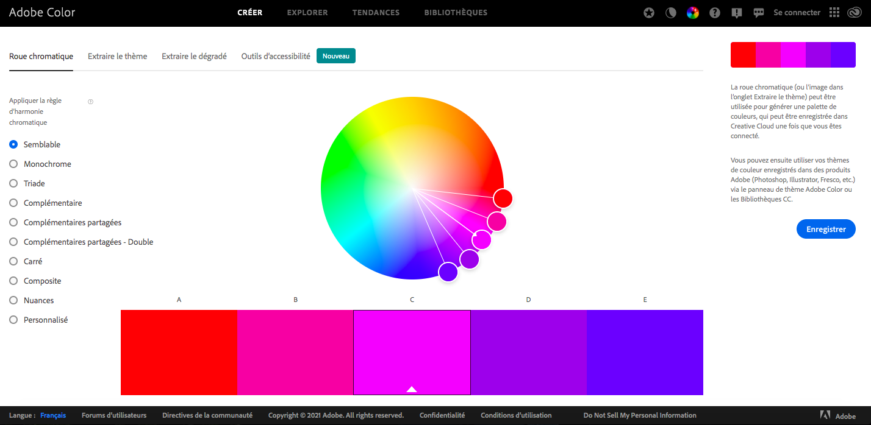This screenshot has height=425, width=871.
Task: Click the Adobe Color logo
Action: (x=42, y=12)
